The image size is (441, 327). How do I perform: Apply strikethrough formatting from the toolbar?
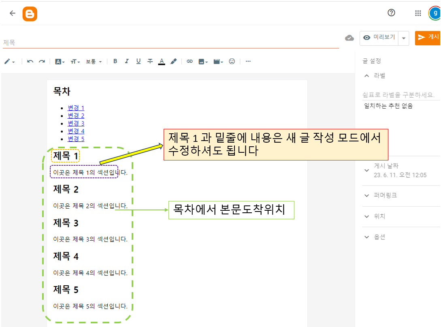[x=150, y=61]
